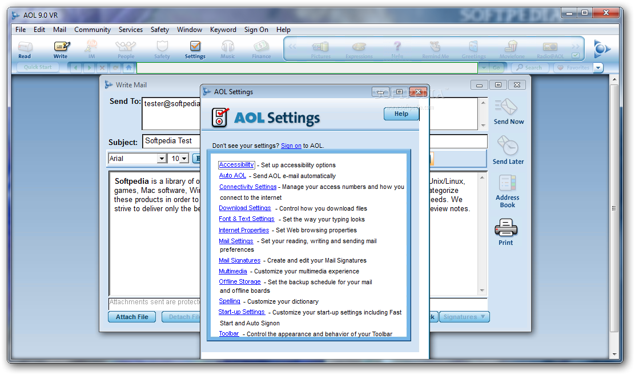The image size is (635, 375).
Task: Click the Write mail toolbar icon
Action: (61, 50)
